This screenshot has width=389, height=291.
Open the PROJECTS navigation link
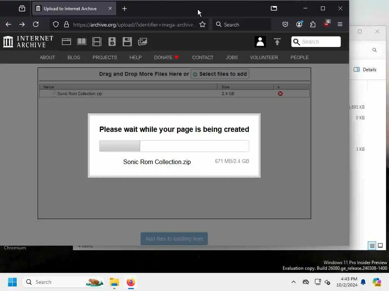(x=105, y=58)
